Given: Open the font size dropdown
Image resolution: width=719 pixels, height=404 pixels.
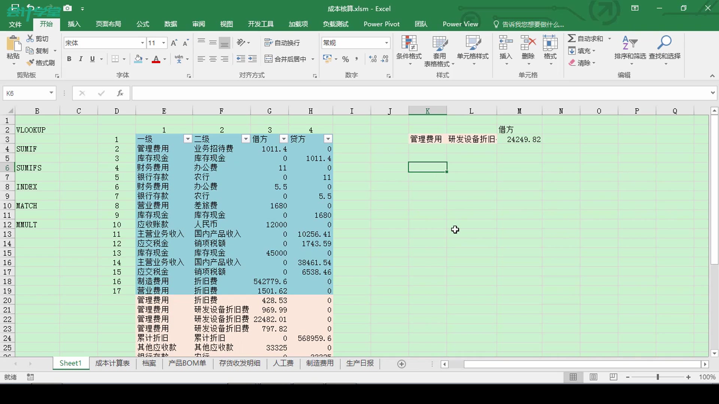Looking at the screenshot, I should [163, 43].
